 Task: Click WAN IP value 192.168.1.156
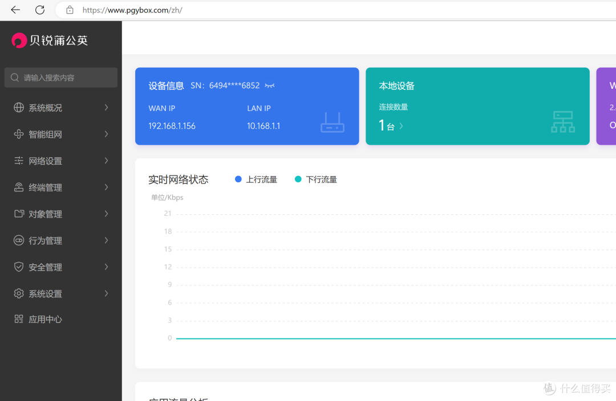(172, 126)
